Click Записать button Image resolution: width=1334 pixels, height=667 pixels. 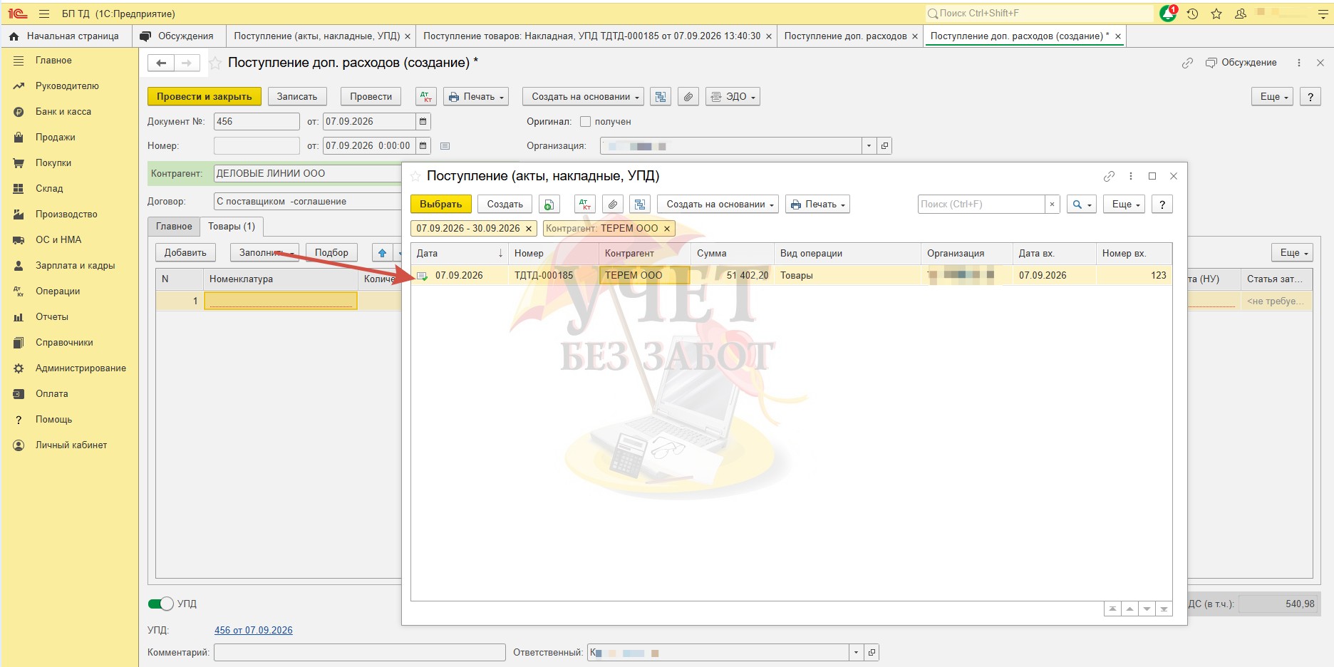pos(297,96)
